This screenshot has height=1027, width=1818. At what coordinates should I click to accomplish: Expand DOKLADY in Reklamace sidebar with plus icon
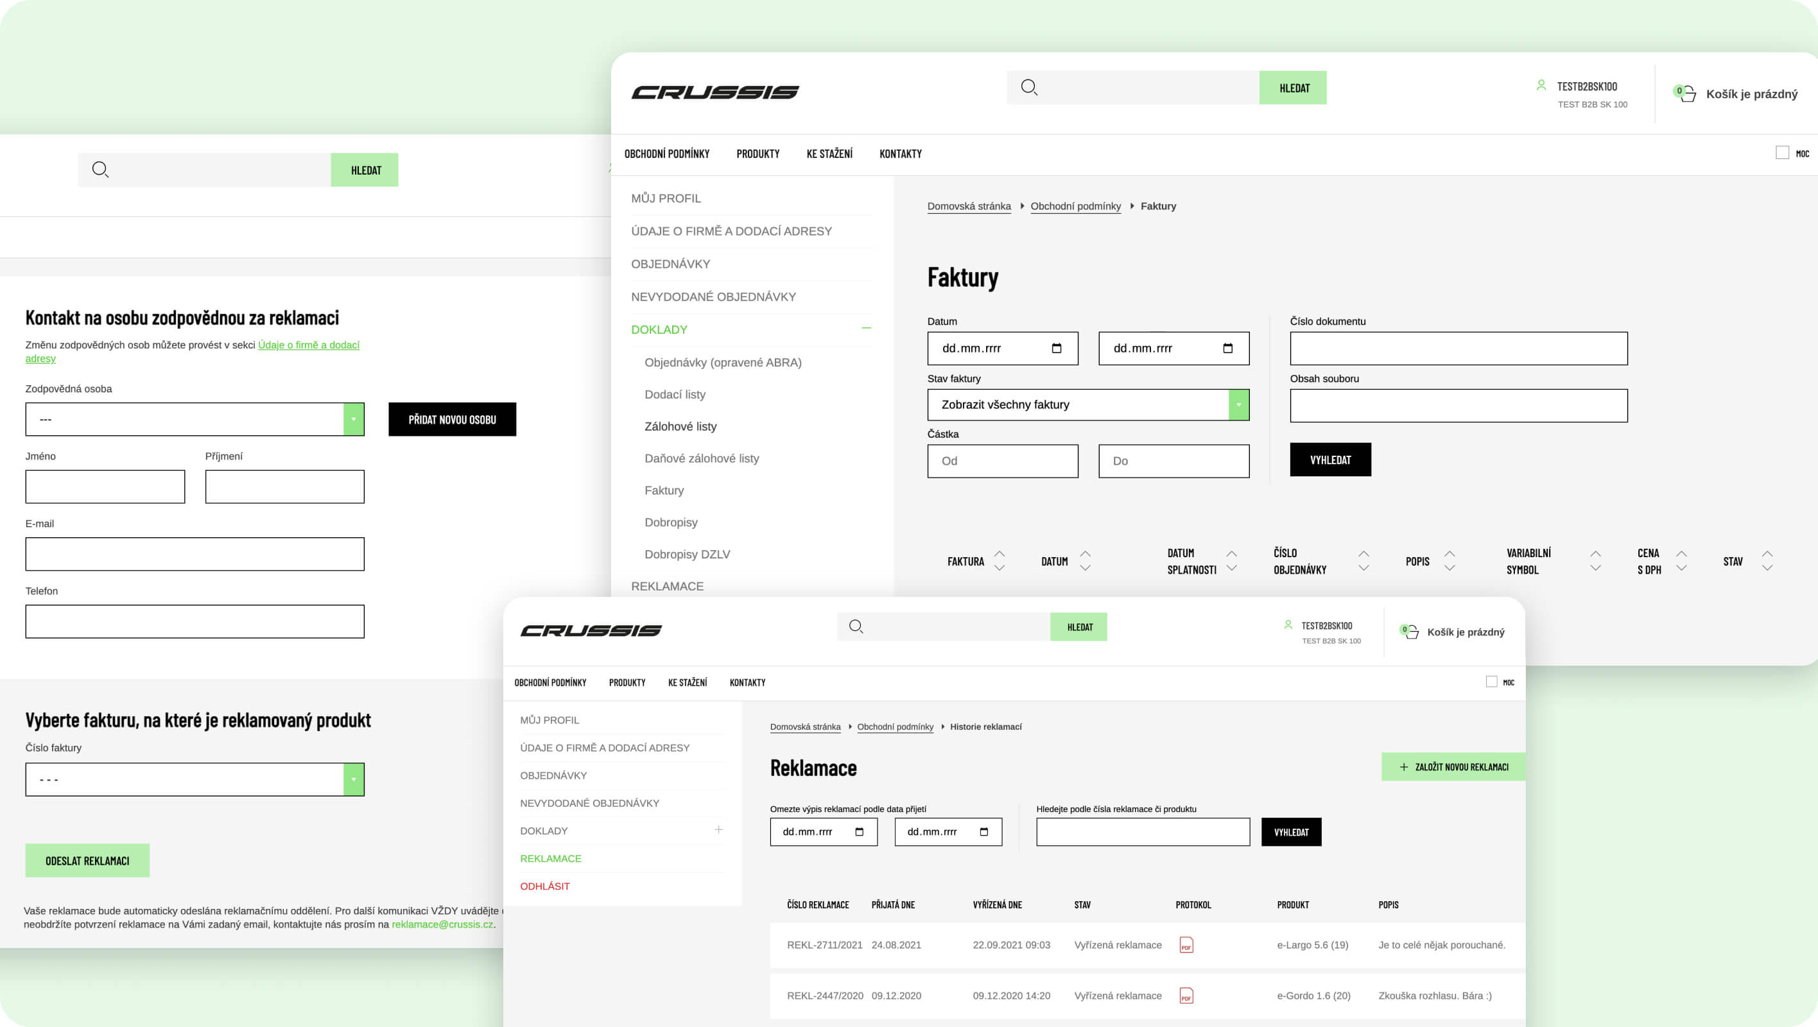coord(718,830)
